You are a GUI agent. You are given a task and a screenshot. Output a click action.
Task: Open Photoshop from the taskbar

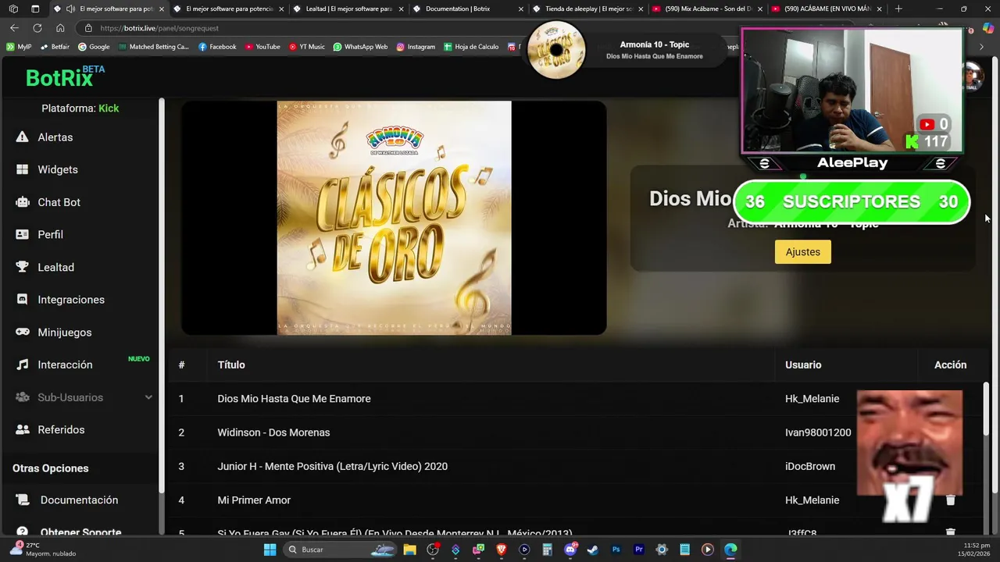616,550
